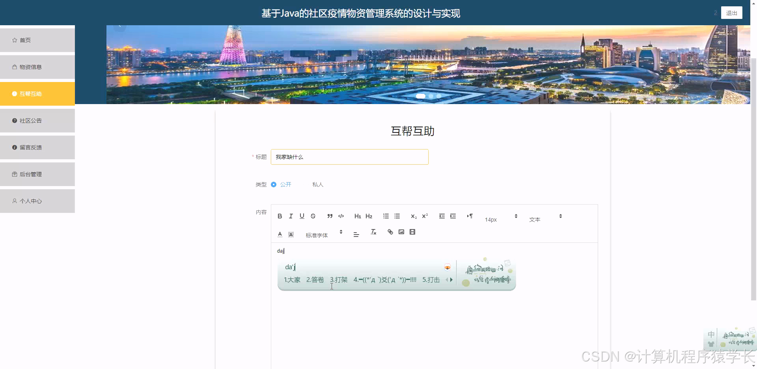Image resolution: width=757 pixels, height=369 pixels.
Task: Insert a hyperlink in the editor
Action: (x=390, y=232)
